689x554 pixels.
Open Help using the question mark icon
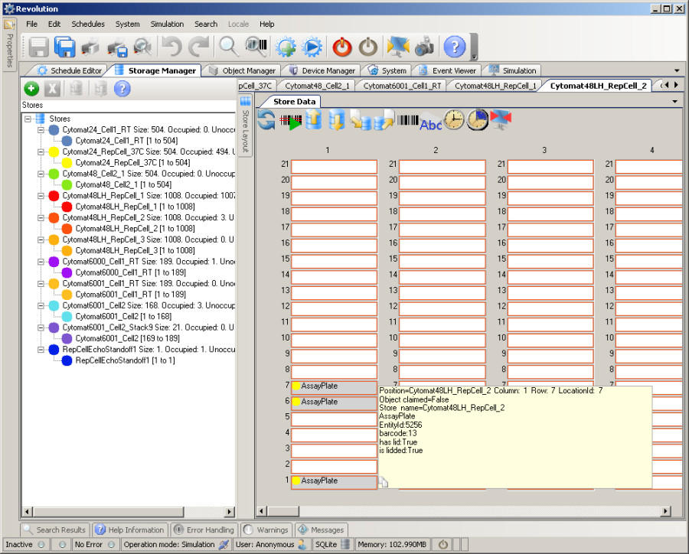pyautogui.click(x=453, y=46)
